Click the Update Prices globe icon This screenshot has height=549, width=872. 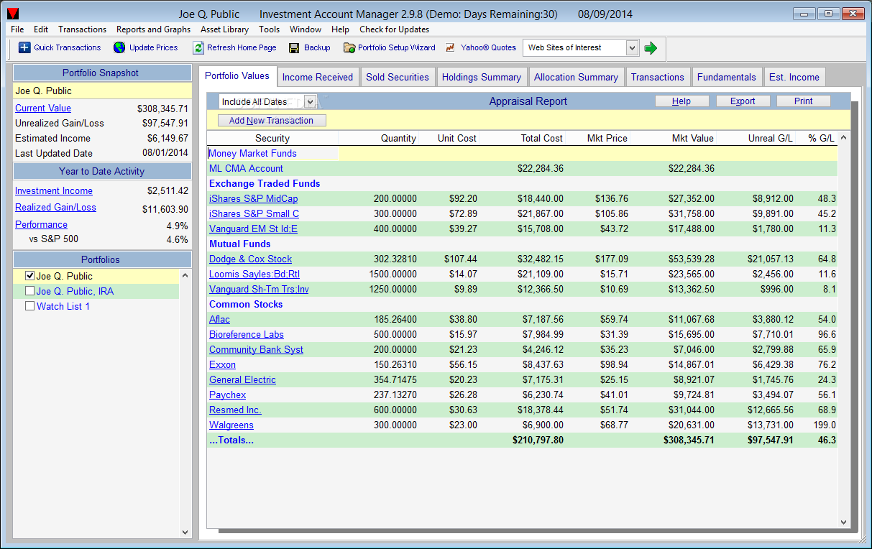tap(119, 47)
